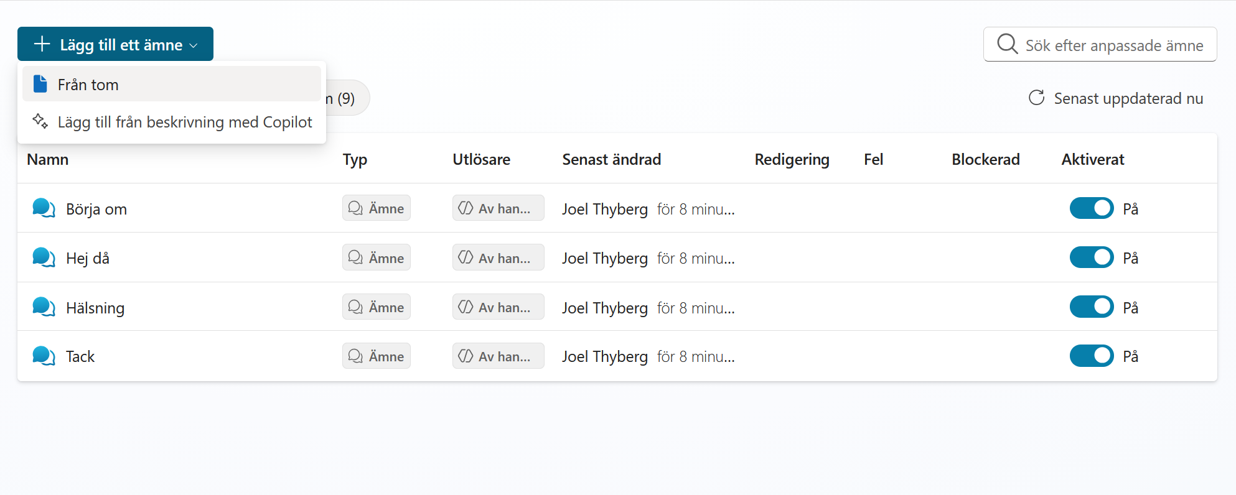
Task: Switch off the Tack topic
Action: pos(1092,356)
